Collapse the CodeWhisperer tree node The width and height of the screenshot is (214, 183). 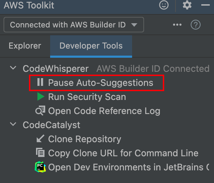[13, 68]
